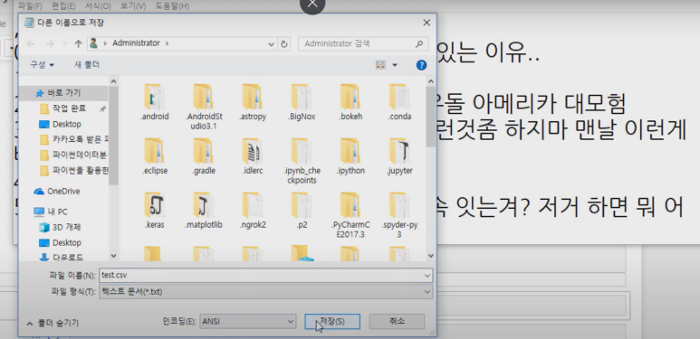Open the .matplotlib folder

point(204,211)
